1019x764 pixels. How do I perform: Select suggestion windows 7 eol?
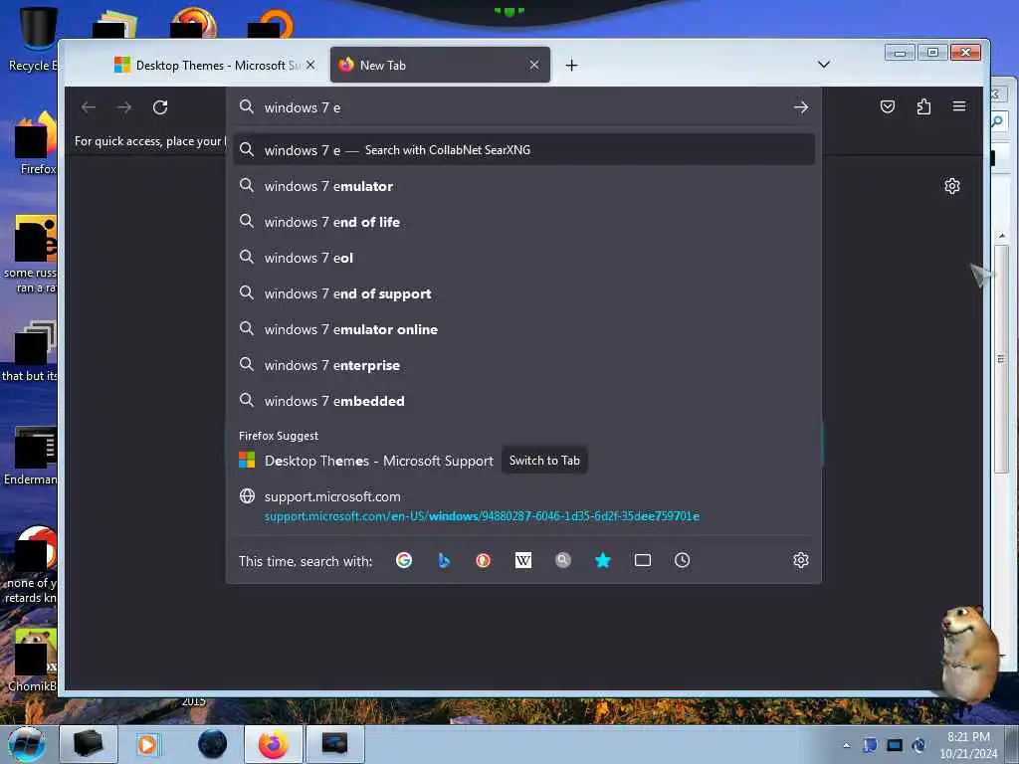click(x=523, y=258)
